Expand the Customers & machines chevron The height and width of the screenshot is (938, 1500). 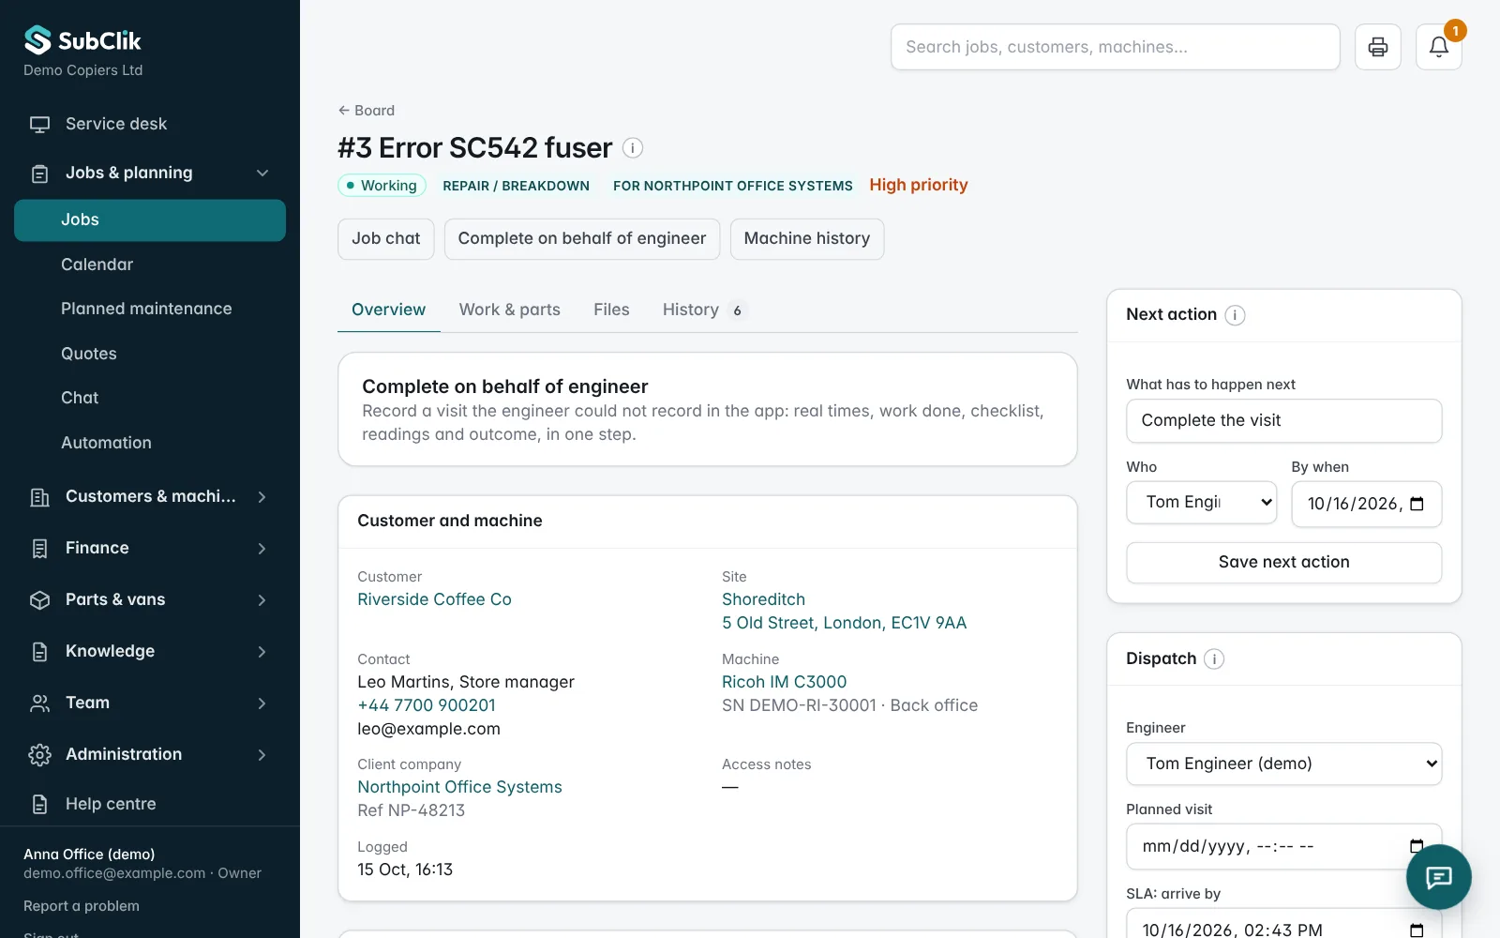pyautogui.click(x=262, y=497)
